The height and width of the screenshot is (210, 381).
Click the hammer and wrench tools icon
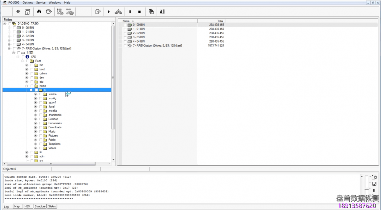pyautogui.click(x=18, y=12)
